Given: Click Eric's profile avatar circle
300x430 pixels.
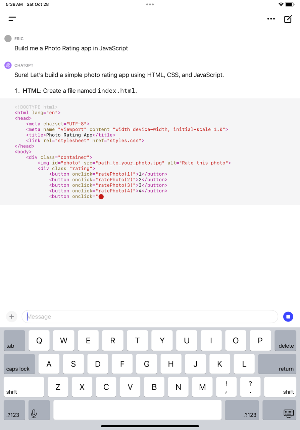Looking at the screenshot, I should pos(8,38).
